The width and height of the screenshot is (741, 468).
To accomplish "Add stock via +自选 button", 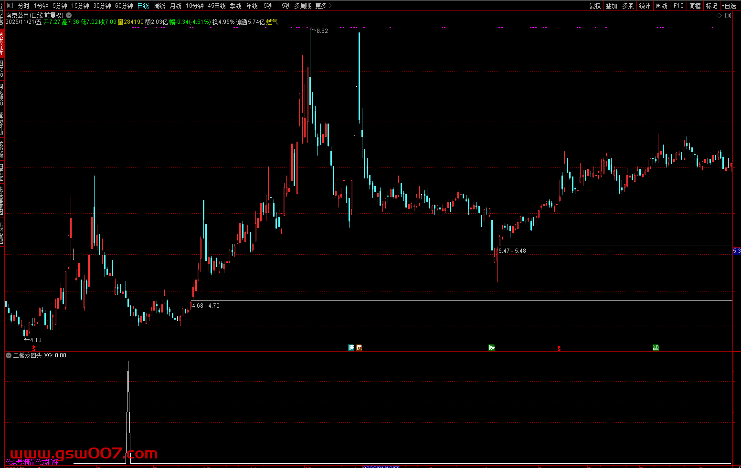I will point(729,6).
